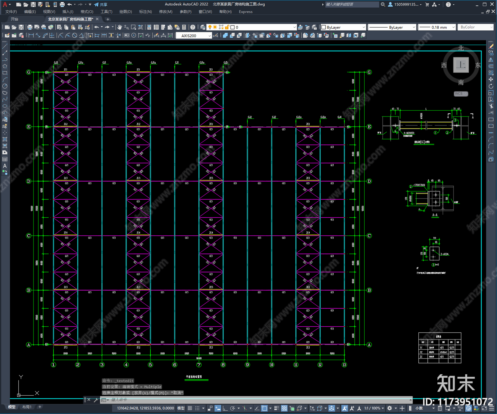The height and width of the screenshot is (414, 497).
Task: Click the Pan hand icon
Action: tap(120, 27)
